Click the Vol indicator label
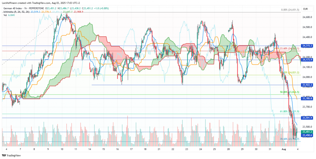Viewport: 316px width, 159px height. pos(6,15)
